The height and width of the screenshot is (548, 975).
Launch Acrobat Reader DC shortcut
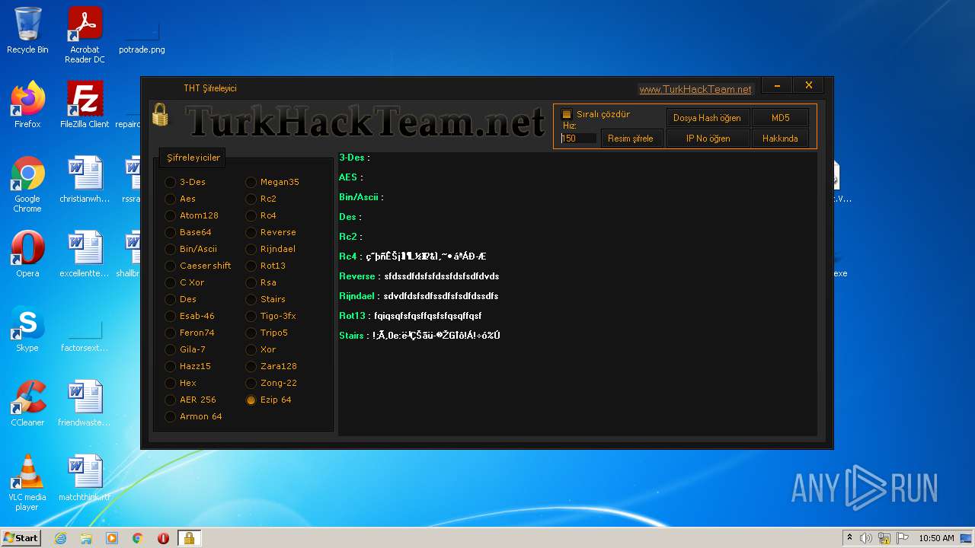[x=85, y=34]
